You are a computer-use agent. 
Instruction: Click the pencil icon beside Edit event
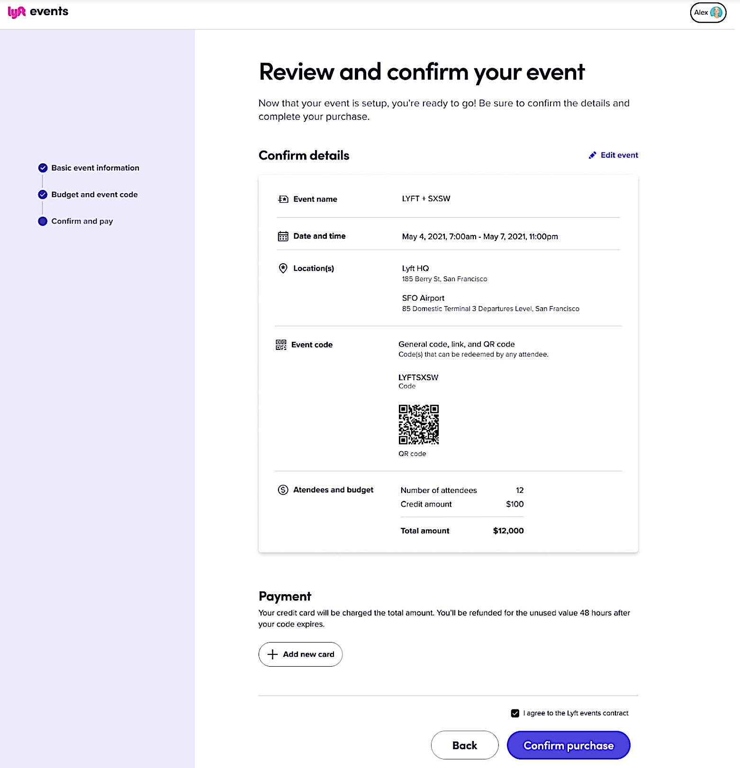tap(592, 155)
